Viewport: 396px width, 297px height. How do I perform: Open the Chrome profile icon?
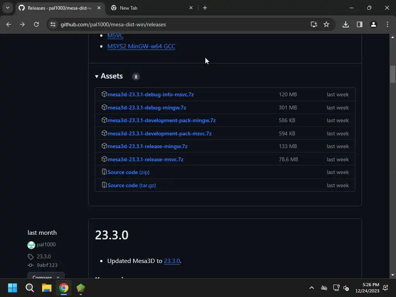click(x=374, y=24)
